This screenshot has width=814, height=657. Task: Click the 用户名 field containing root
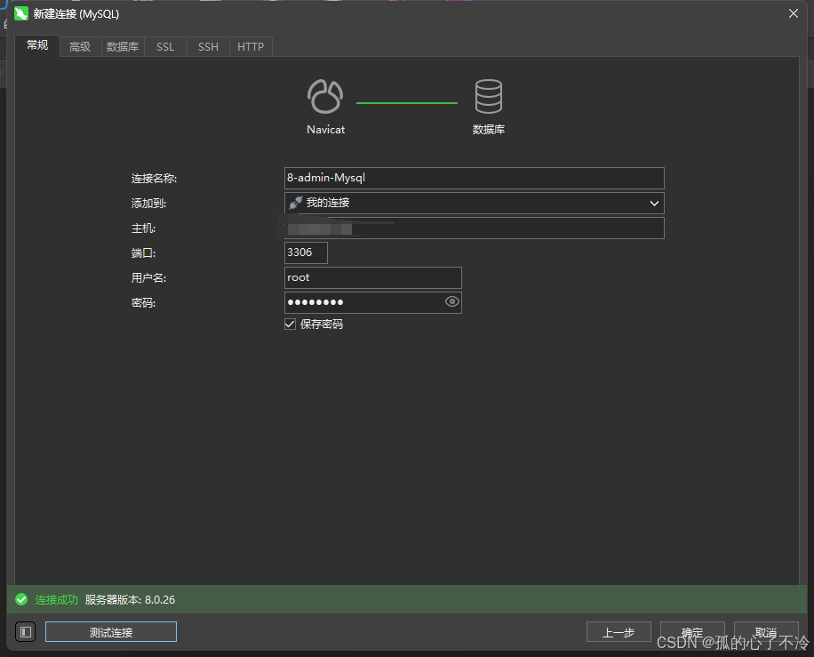372,278
